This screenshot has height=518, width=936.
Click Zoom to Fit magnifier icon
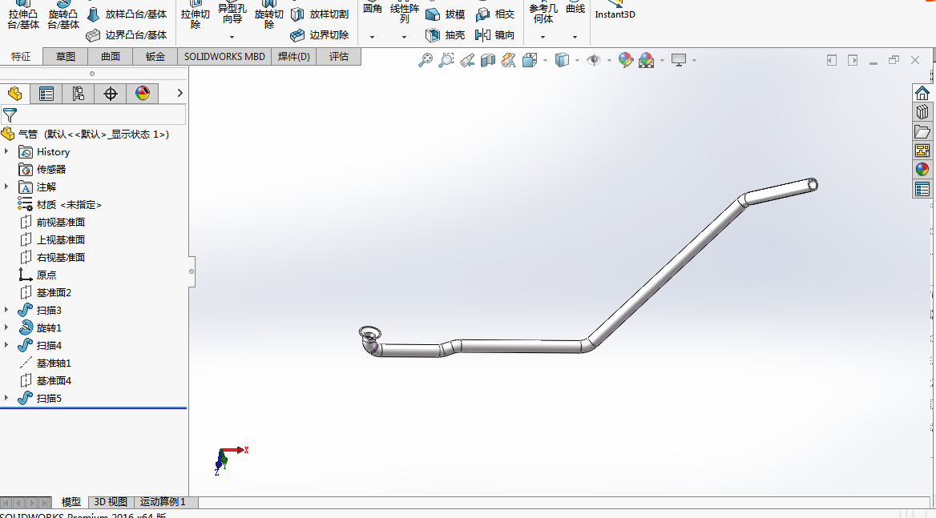pyautogui.click(x=425, y=60)
